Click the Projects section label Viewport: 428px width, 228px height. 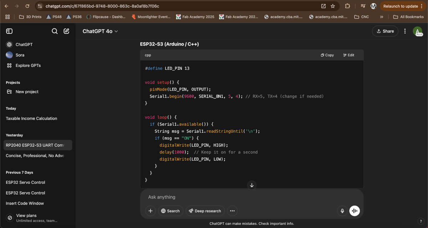(x=13, y=83)
